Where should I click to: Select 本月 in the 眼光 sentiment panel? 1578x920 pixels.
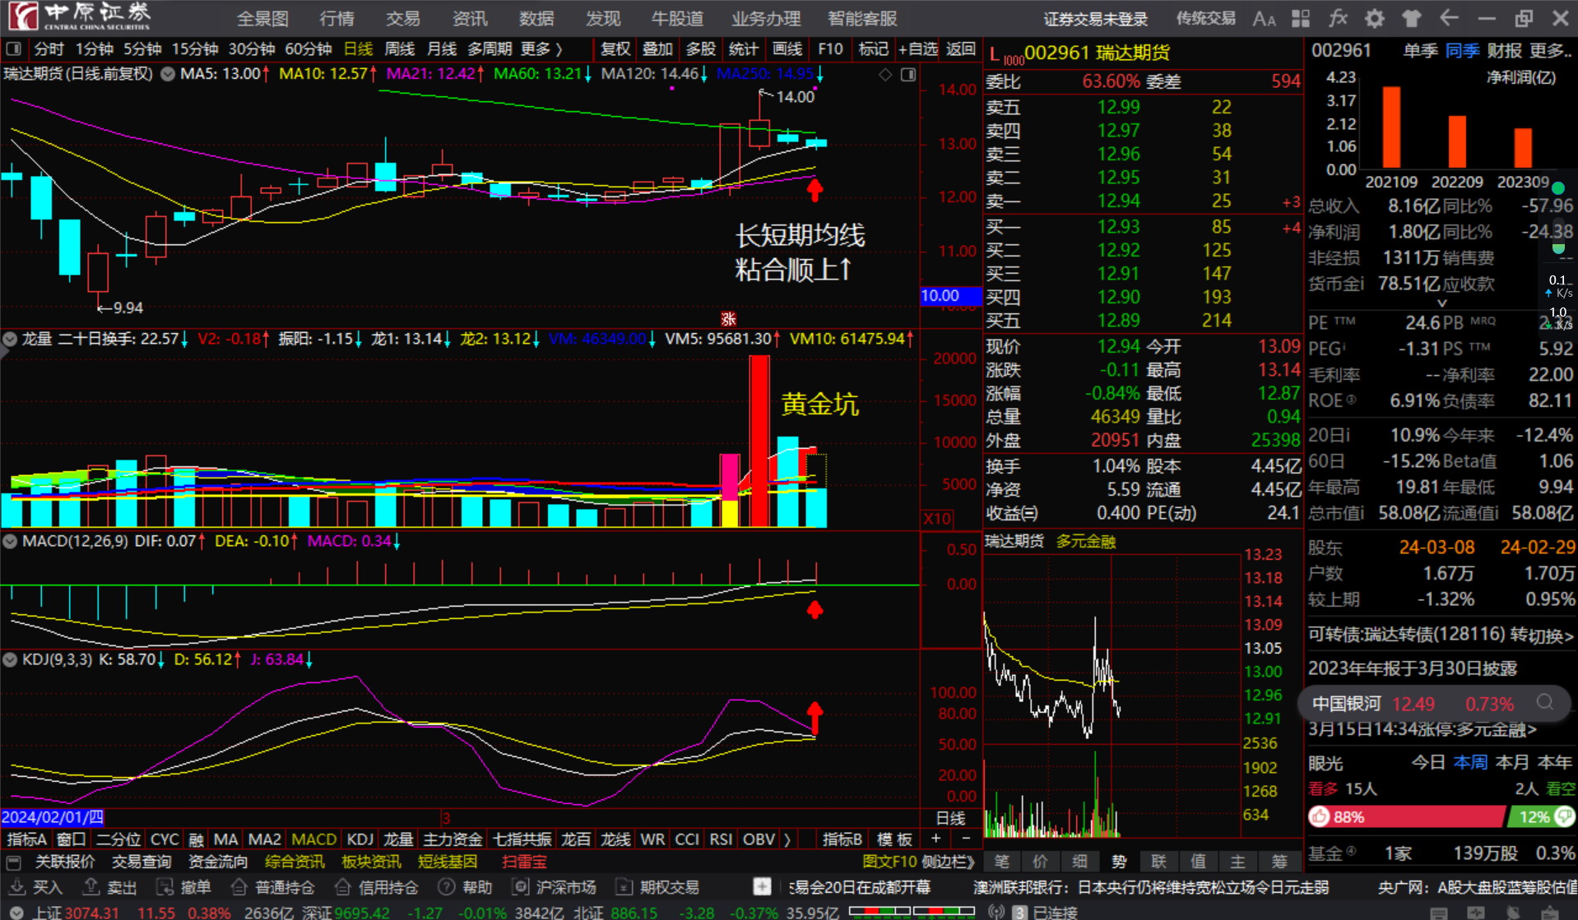[x=1512, y=763]
